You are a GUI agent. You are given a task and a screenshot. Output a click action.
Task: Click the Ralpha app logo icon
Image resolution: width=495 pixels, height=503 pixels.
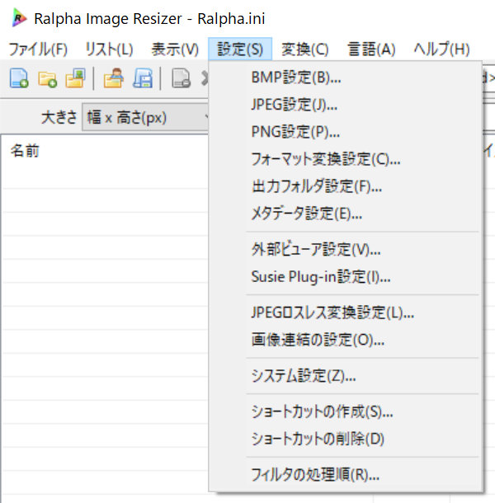click(19, 18)
